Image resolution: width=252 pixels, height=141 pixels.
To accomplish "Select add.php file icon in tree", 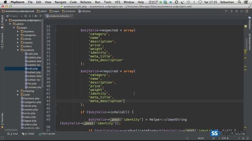I will [x=26, y=54].
